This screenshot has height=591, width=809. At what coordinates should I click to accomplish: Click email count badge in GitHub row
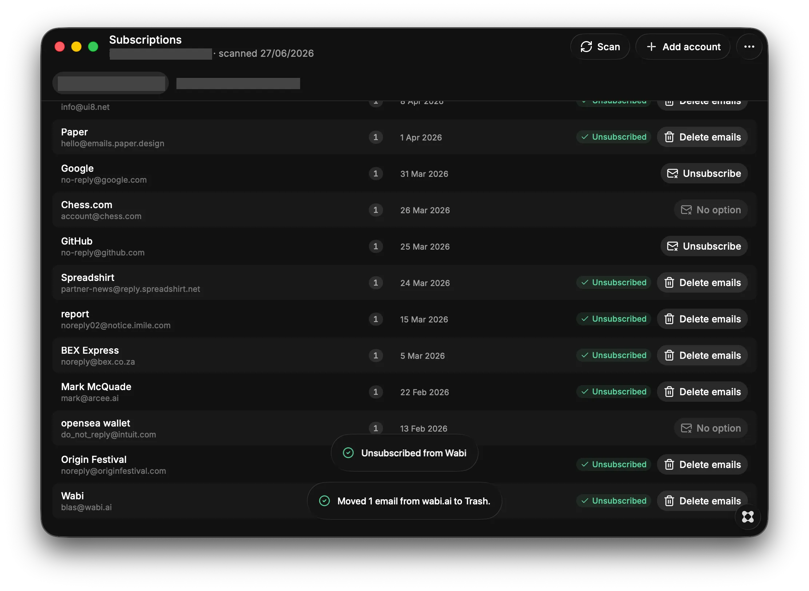tap(376, 246)
